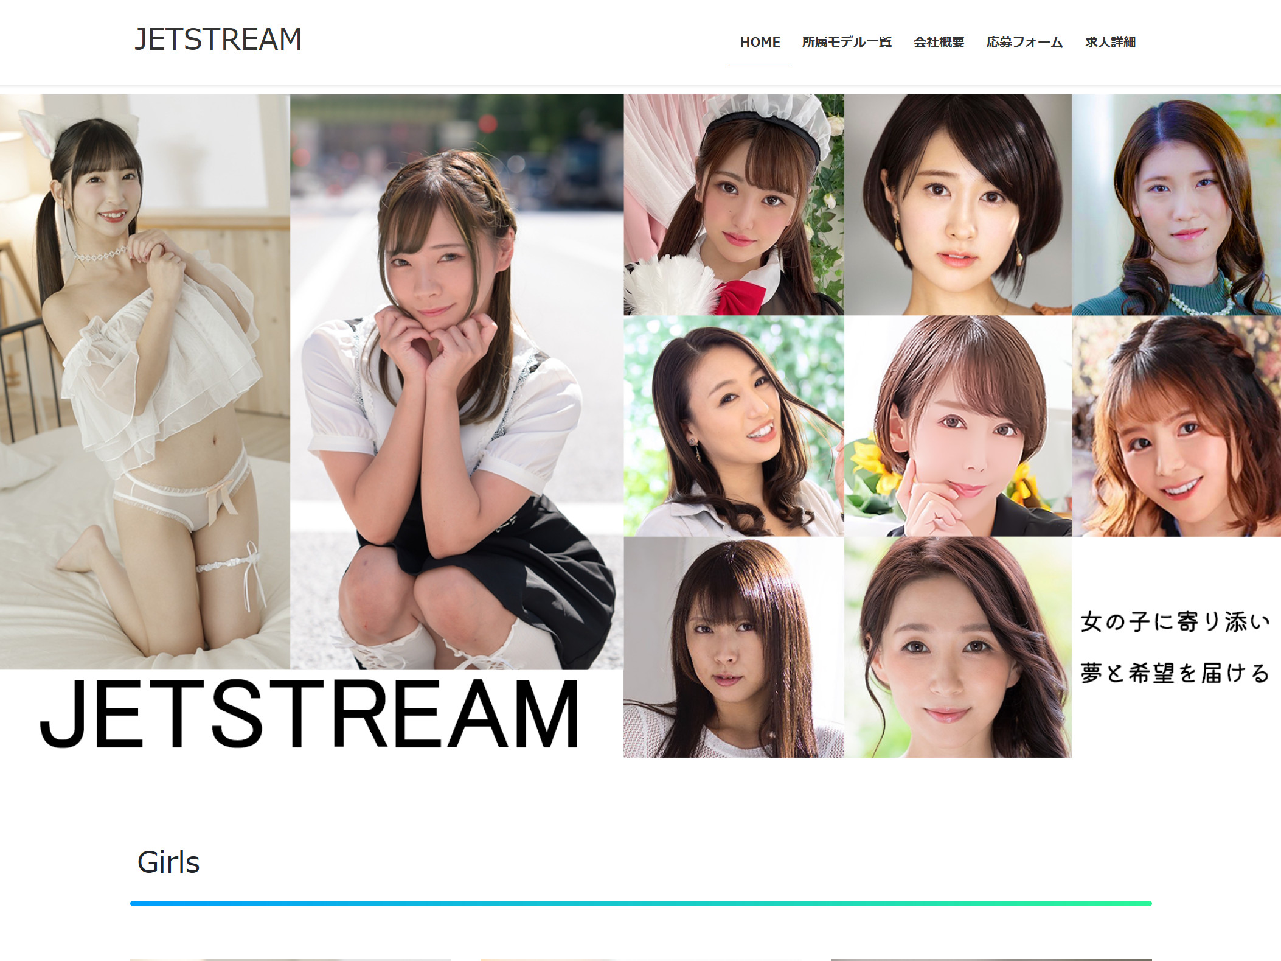Click the large black JETSTREAM banner text

tap(310, 713)
